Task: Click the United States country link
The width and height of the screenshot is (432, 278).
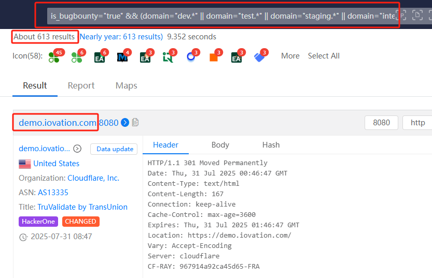Action: (x=56, y=164)
